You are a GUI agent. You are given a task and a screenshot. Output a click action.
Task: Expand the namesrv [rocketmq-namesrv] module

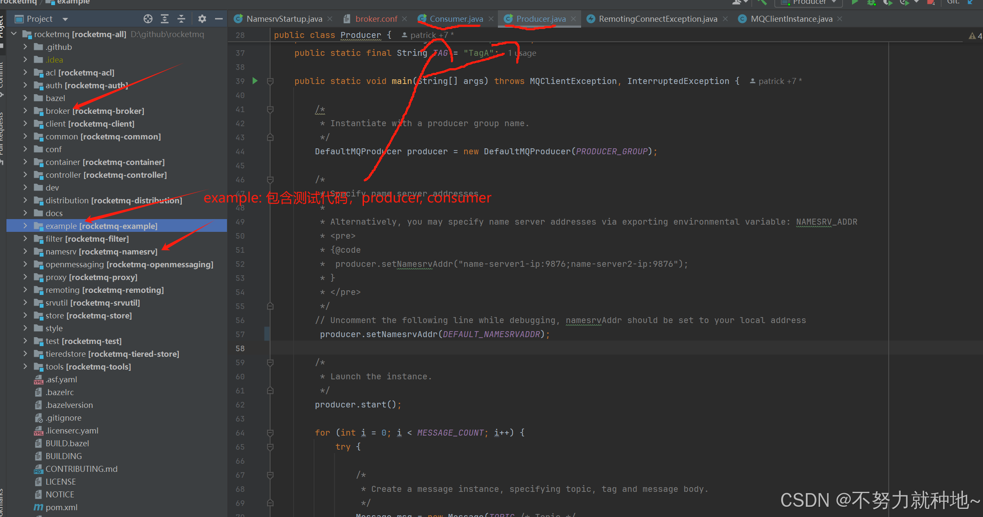(x=25, y=251)
